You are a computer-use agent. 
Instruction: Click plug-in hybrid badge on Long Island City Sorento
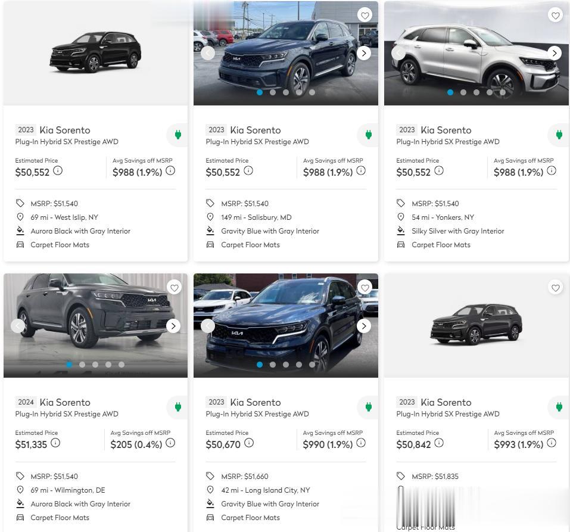pyautogui.click(x=368, y=407)
